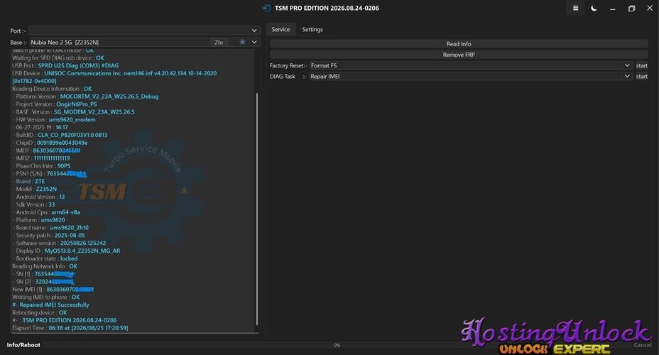Screen dimensions: 659x355
Task: Select log text 'MOCORTM_V2_23A_W25.26.5_Debug'
Action: (x=109, y=97)
